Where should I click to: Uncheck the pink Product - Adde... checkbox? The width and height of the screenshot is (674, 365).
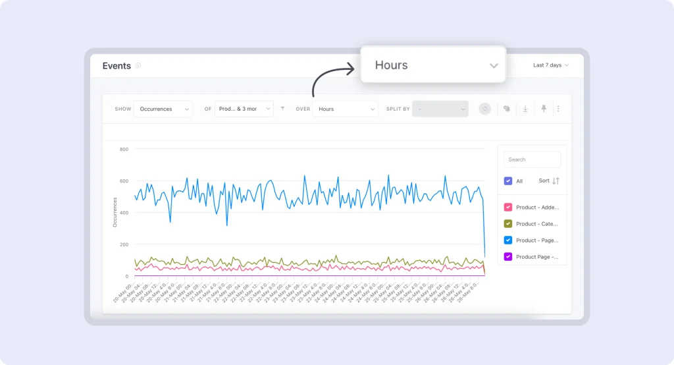click(508, 207)
